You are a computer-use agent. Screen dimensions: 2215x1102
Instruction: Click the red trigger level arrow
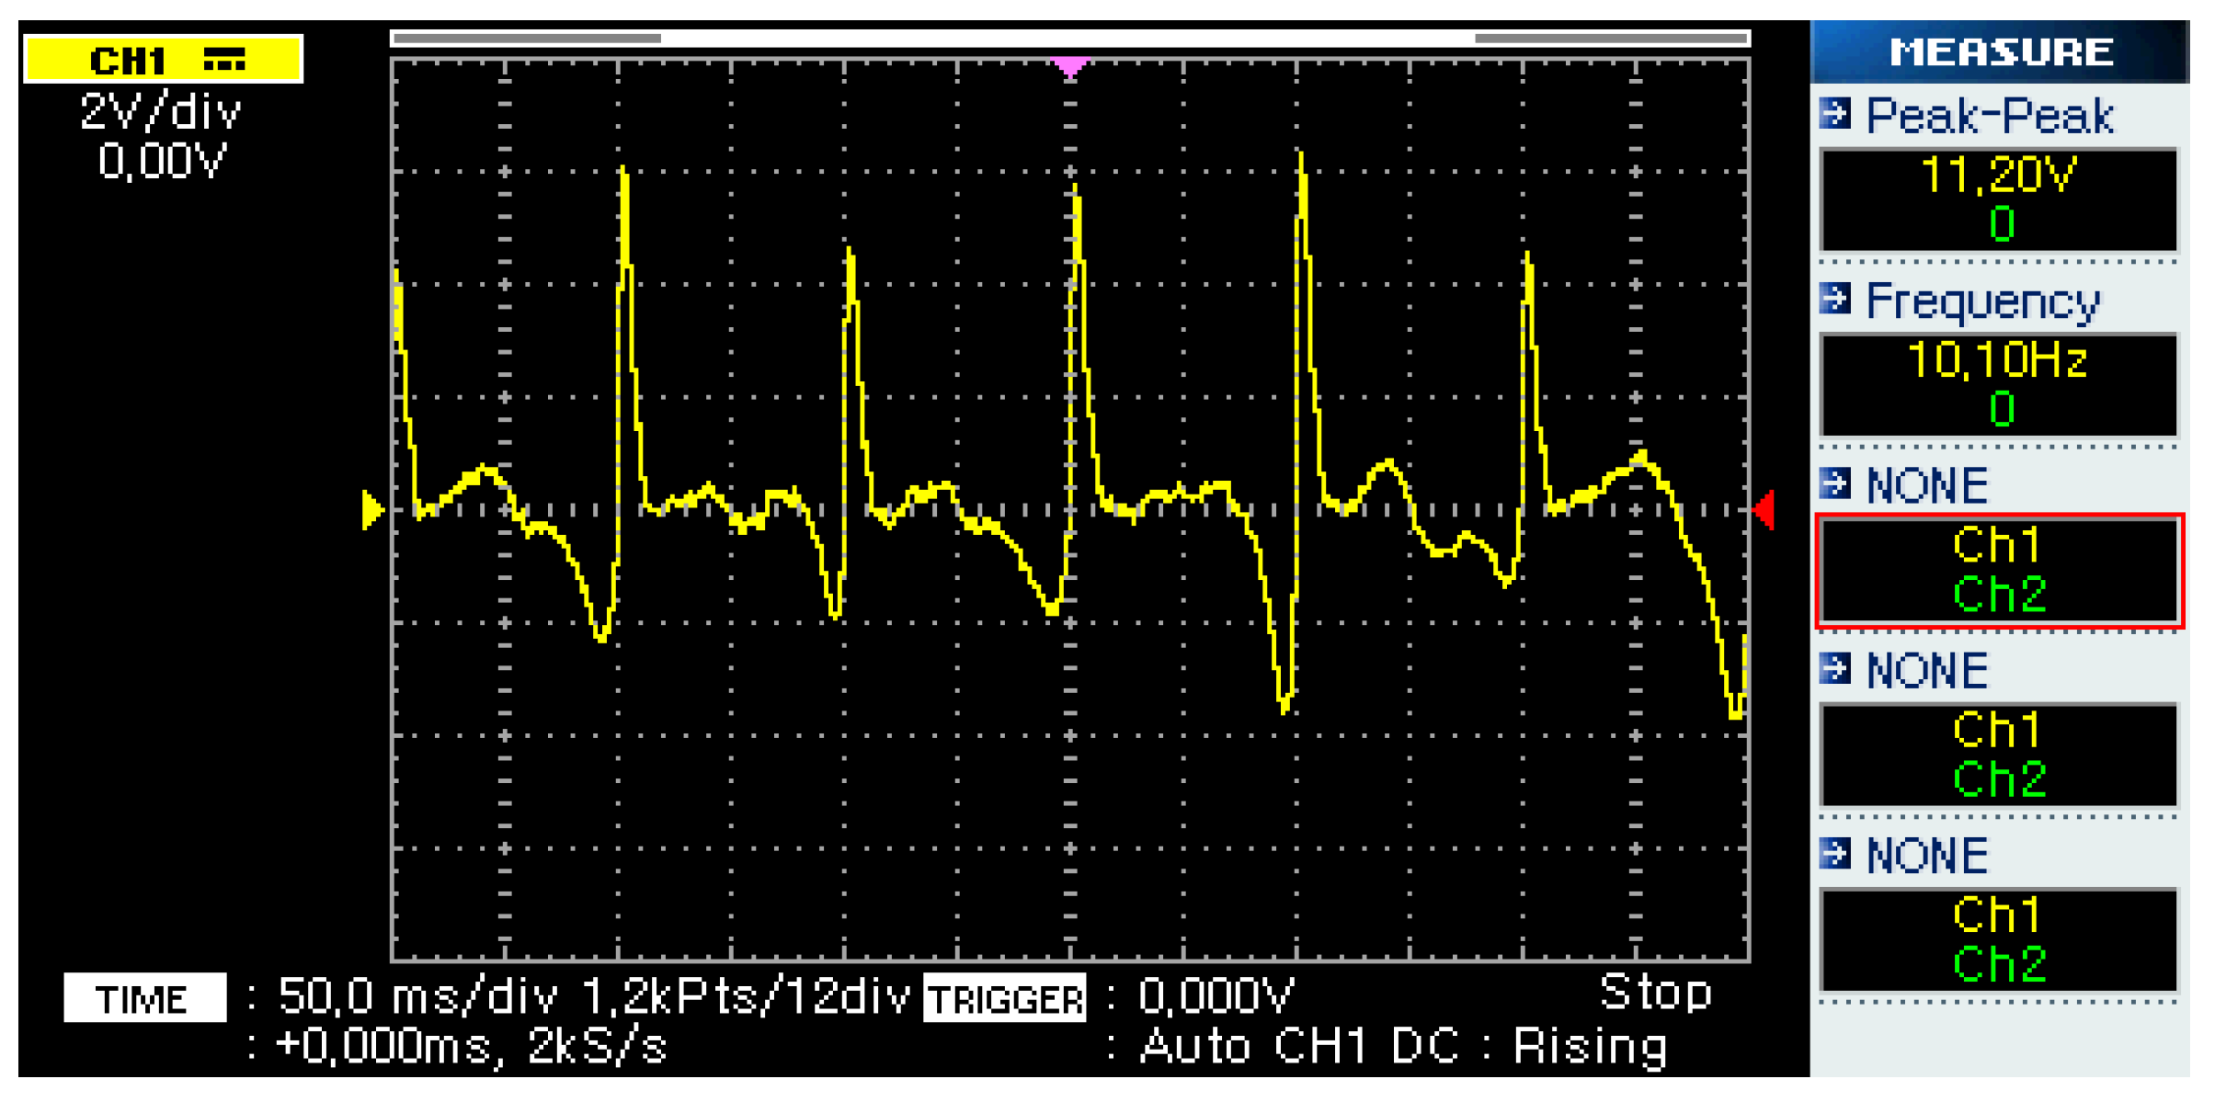tap(1764, 510)
